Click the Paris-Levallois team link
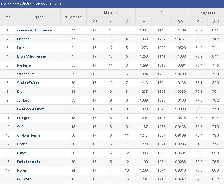224x184 pixels. pyautogui.click(x=28, y=162)
